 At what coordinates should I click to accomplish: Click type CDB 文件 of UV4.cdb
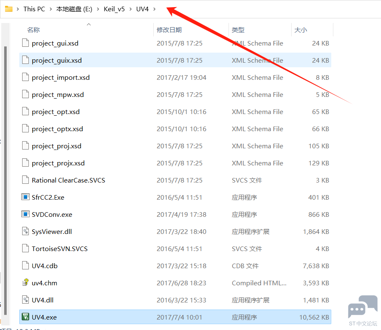(245, 266)
